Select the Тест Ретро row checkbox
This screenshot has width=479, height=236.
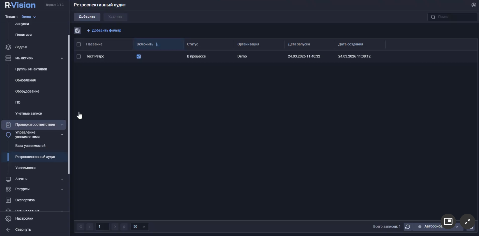tap(79, 56)
